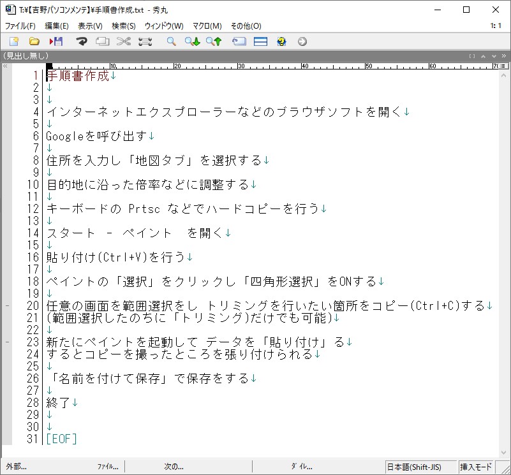Click line 24 text starting 'するとコピーを撮った'
511x475 pixels.
coord(180,354)
